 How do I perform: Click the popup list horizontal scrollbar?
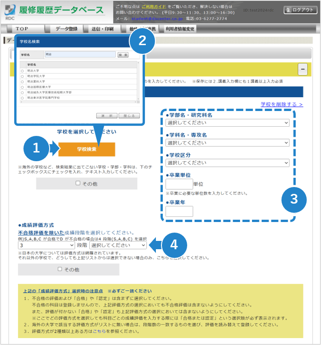click(x=79, y=102)
